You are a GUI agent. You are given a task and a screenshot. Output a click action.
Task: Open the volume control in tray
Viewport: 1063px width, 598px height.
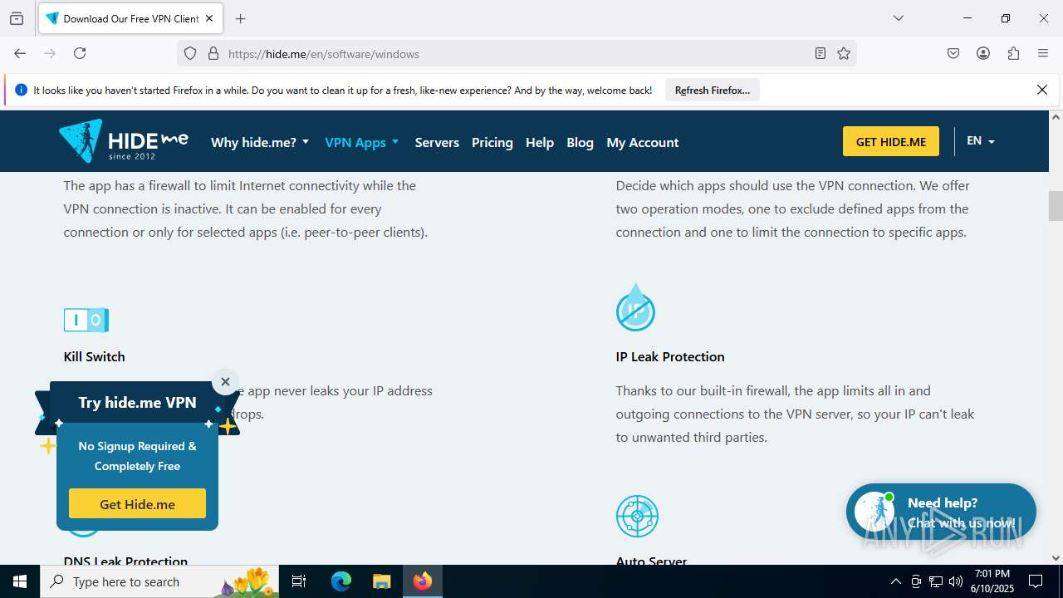click(956, 581)
